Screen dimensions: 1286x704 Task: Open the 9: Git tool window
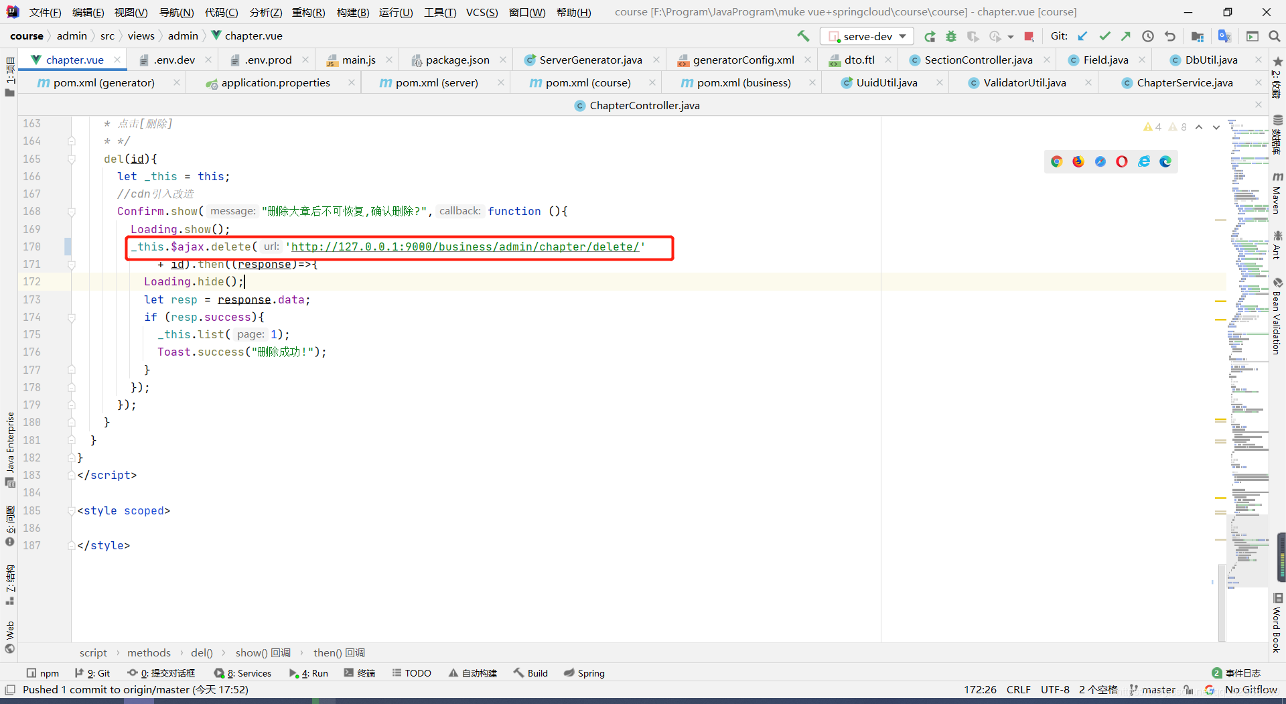coord(92,673)
